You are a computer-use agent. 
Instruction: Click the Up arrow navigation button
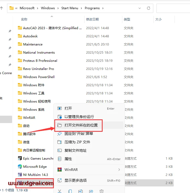[2, 8]
